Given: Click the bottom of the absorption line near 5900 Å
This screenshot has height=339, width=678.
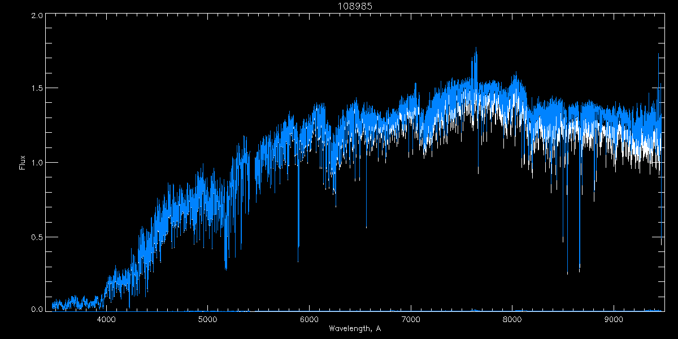Looking at the screenshot, I should [x=298, y=261].
